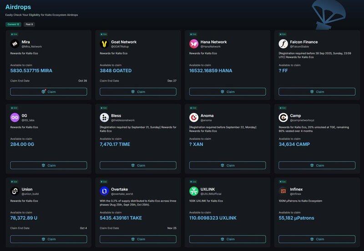
Task: Click the Airdrops page heading
Action: (x=18, y=7)
